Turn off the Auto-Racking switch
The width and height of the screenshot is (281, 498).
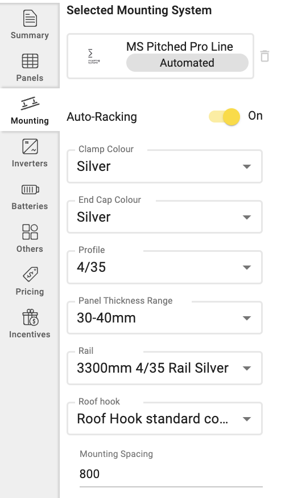coord(224,117)
